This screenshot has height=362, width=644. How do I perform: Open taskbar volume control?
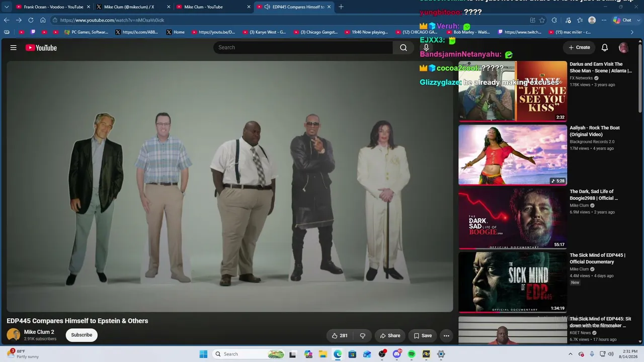(x=611, y=354)
